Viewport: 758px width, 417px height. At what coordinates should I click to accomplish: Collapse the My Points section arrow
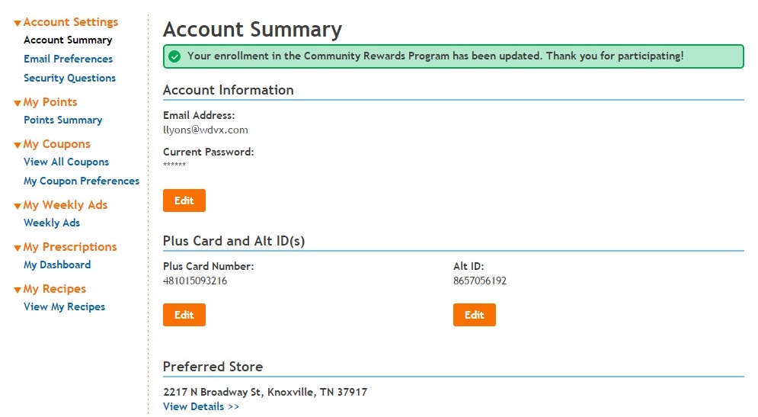[x=18, y=104]
